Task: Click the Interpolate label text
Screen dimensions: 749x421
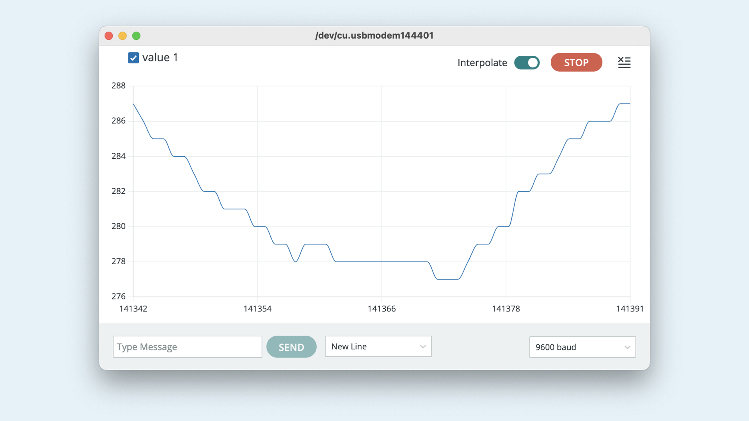Action: (x=482, y=63)
